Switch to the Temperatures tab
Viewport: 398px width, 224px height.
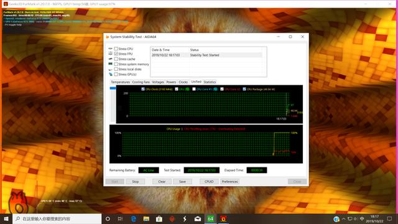coord(120,82)
